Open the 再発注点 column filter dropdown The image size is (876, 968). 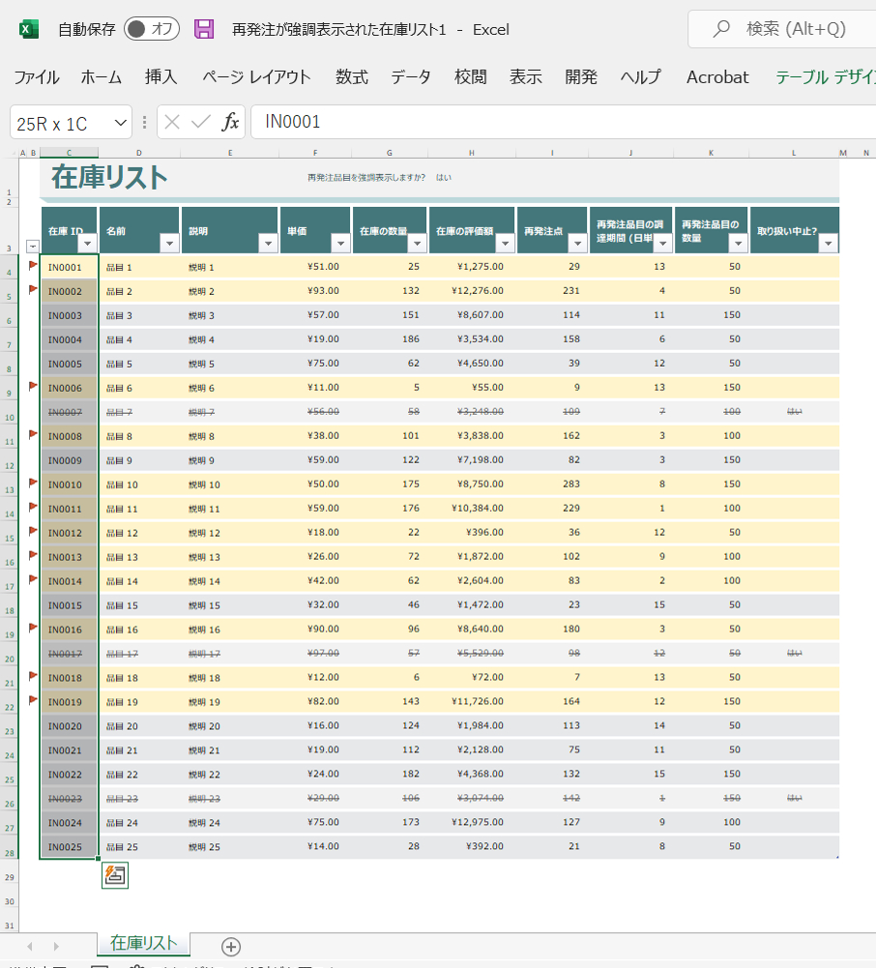click(x=577, y=244)
